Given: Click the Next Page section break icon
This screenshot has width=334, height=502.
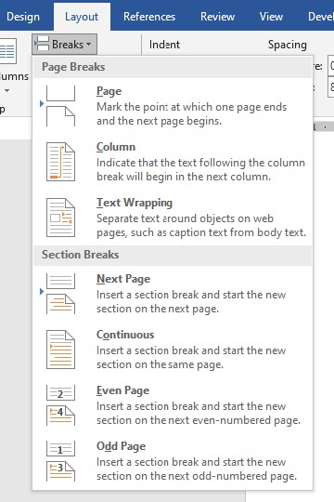Looking at the screenshot, I should coord(60,294).
